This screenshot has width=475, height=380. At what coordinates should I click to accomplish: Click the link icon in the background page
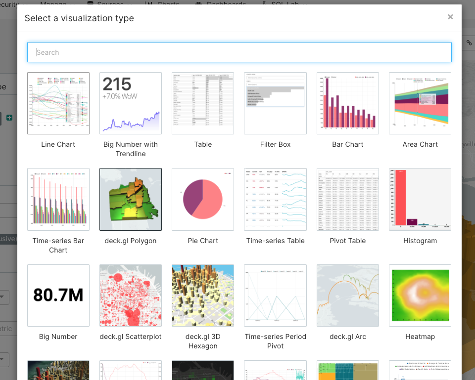(x=469, y=42)
